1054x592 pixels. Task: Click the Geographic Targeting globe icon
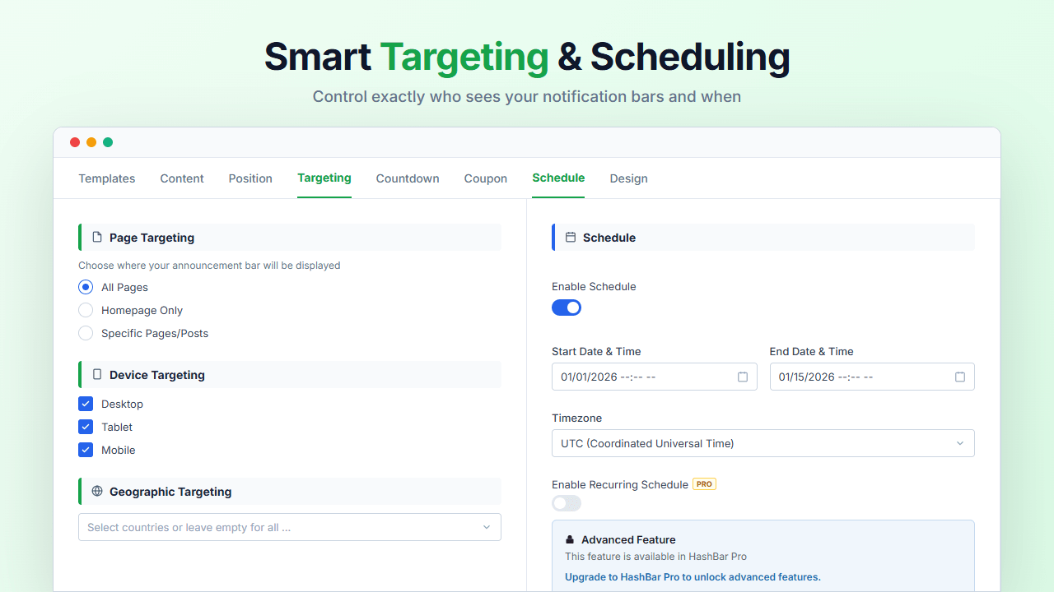click(96, 491)
